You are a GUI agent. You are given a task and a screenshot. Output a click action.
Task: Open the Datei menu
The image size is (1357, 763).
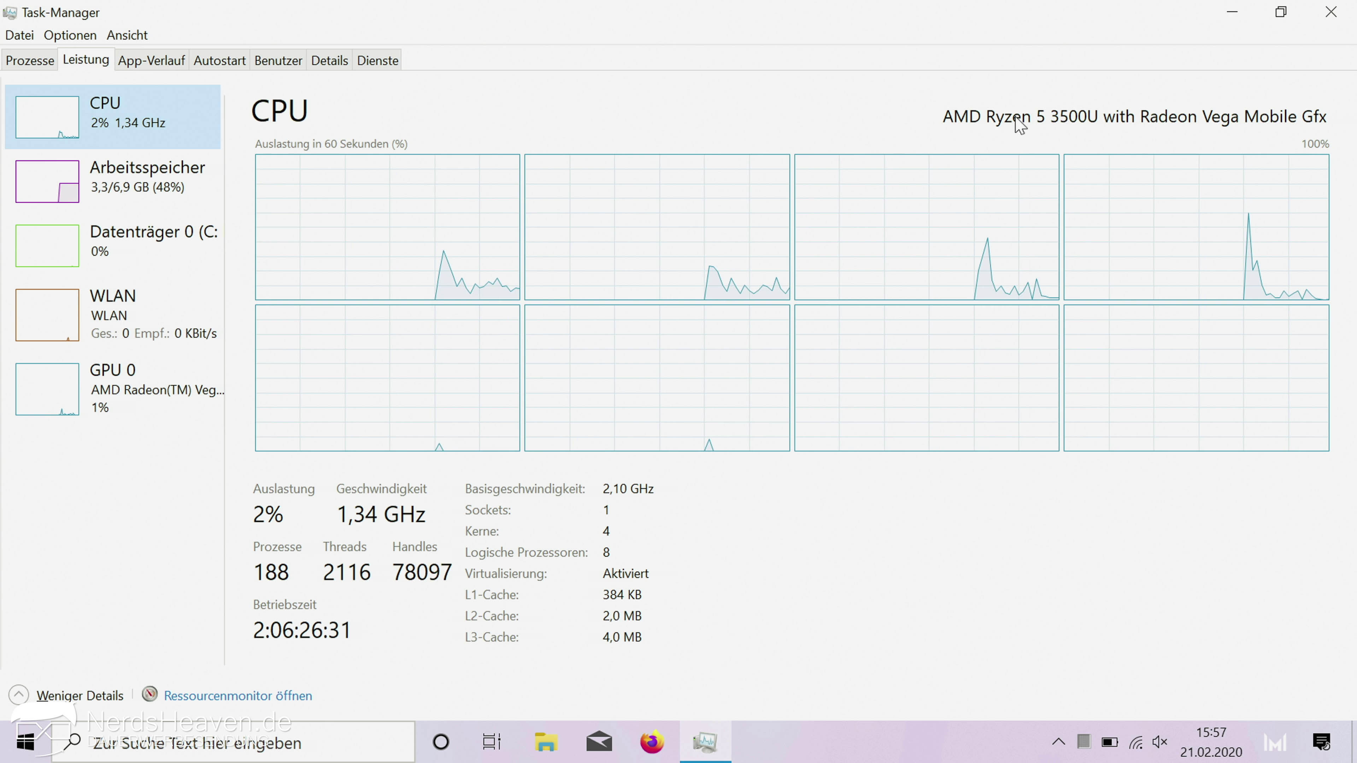[x=19, y=35]
